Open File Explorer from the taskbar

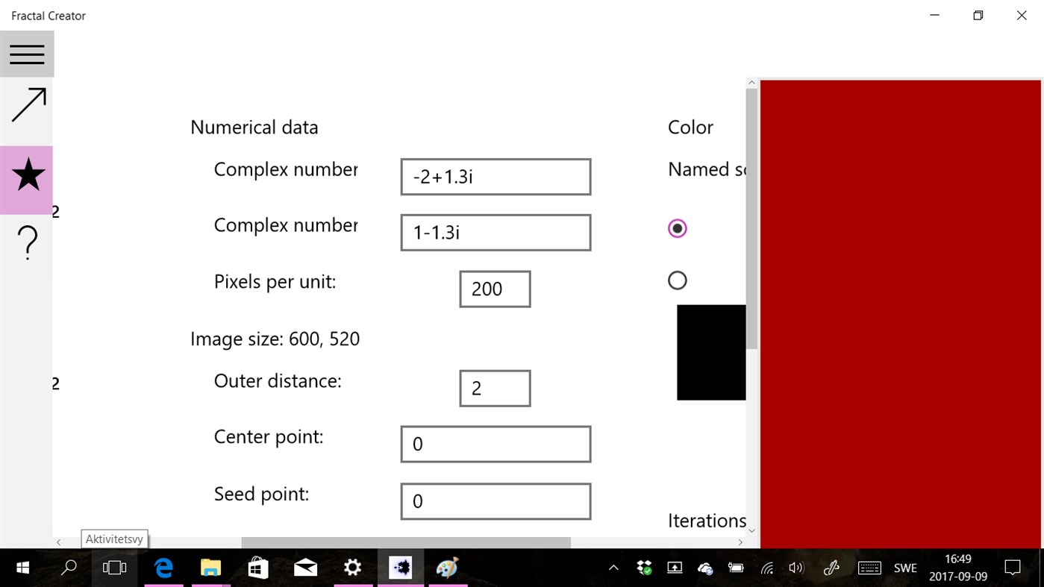pos(210,567)
